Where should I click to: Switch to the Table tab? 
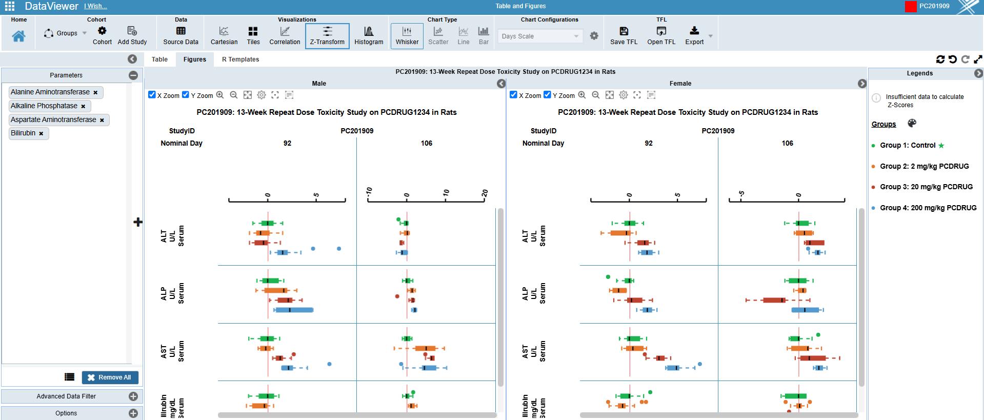pos(159,59)
